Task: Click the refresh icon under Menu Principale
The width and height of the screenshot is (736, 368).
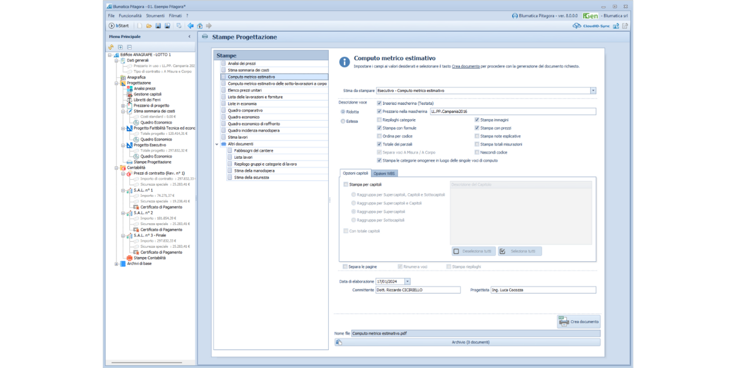Action: click(111, 47)
